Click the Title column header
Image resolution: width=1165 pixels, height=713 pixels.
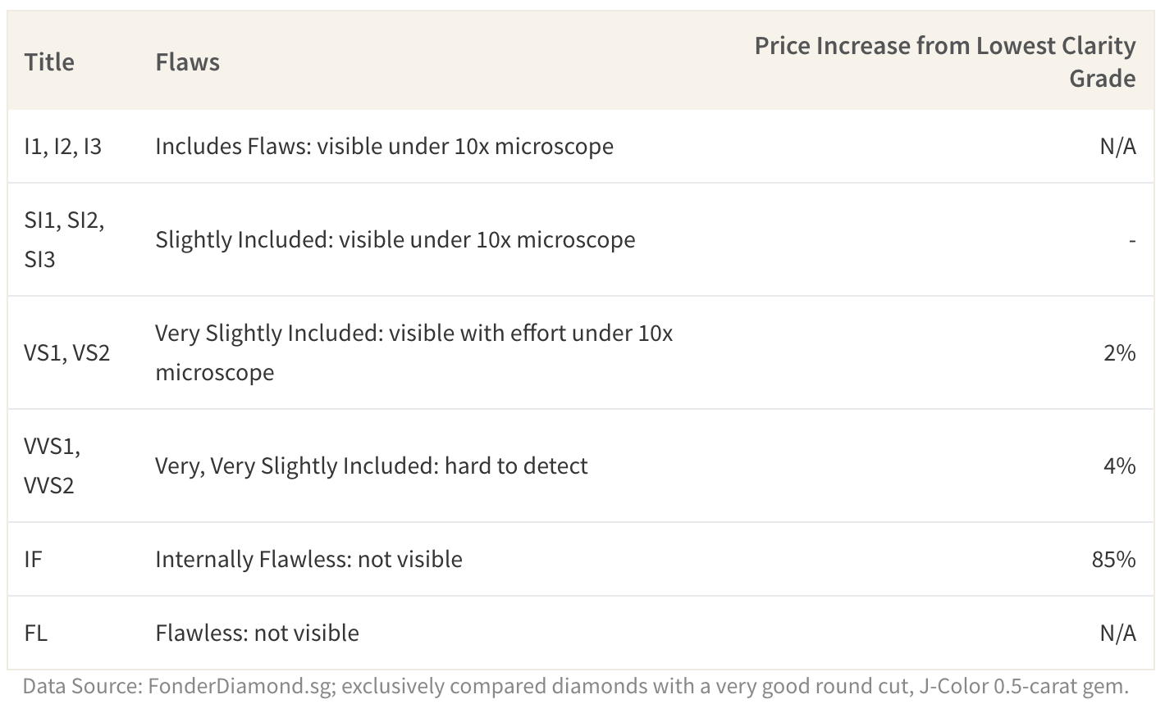[49, 62]
